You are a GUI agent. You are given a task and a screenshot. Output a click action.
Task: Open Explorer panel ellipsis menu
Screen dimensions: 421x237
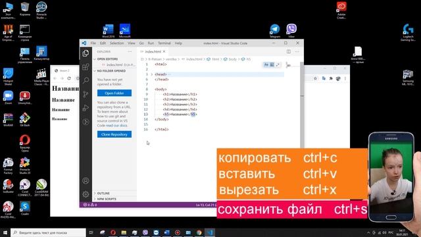130,51
